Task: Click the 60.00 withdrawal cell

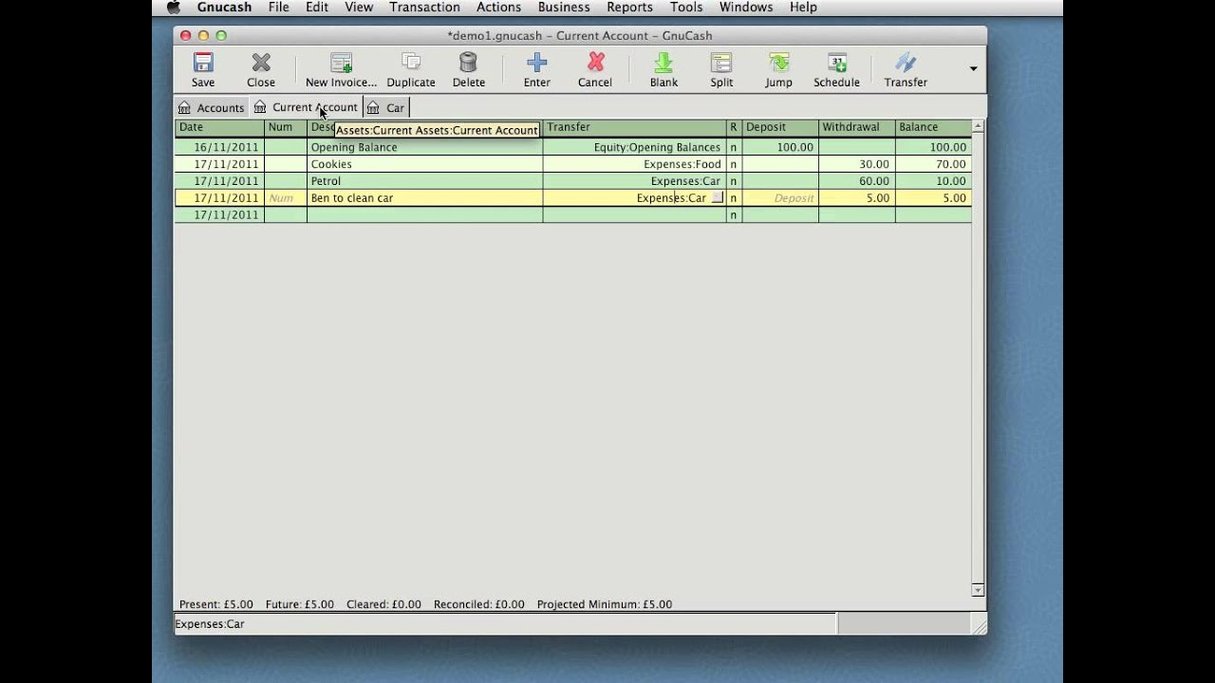Action: [x=857, y=181]
